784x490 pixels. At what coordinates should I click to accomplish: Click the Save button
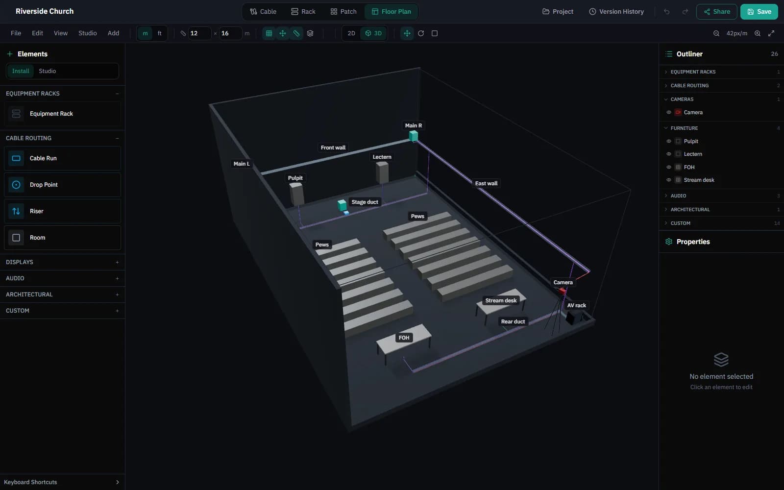coord(759,12)
